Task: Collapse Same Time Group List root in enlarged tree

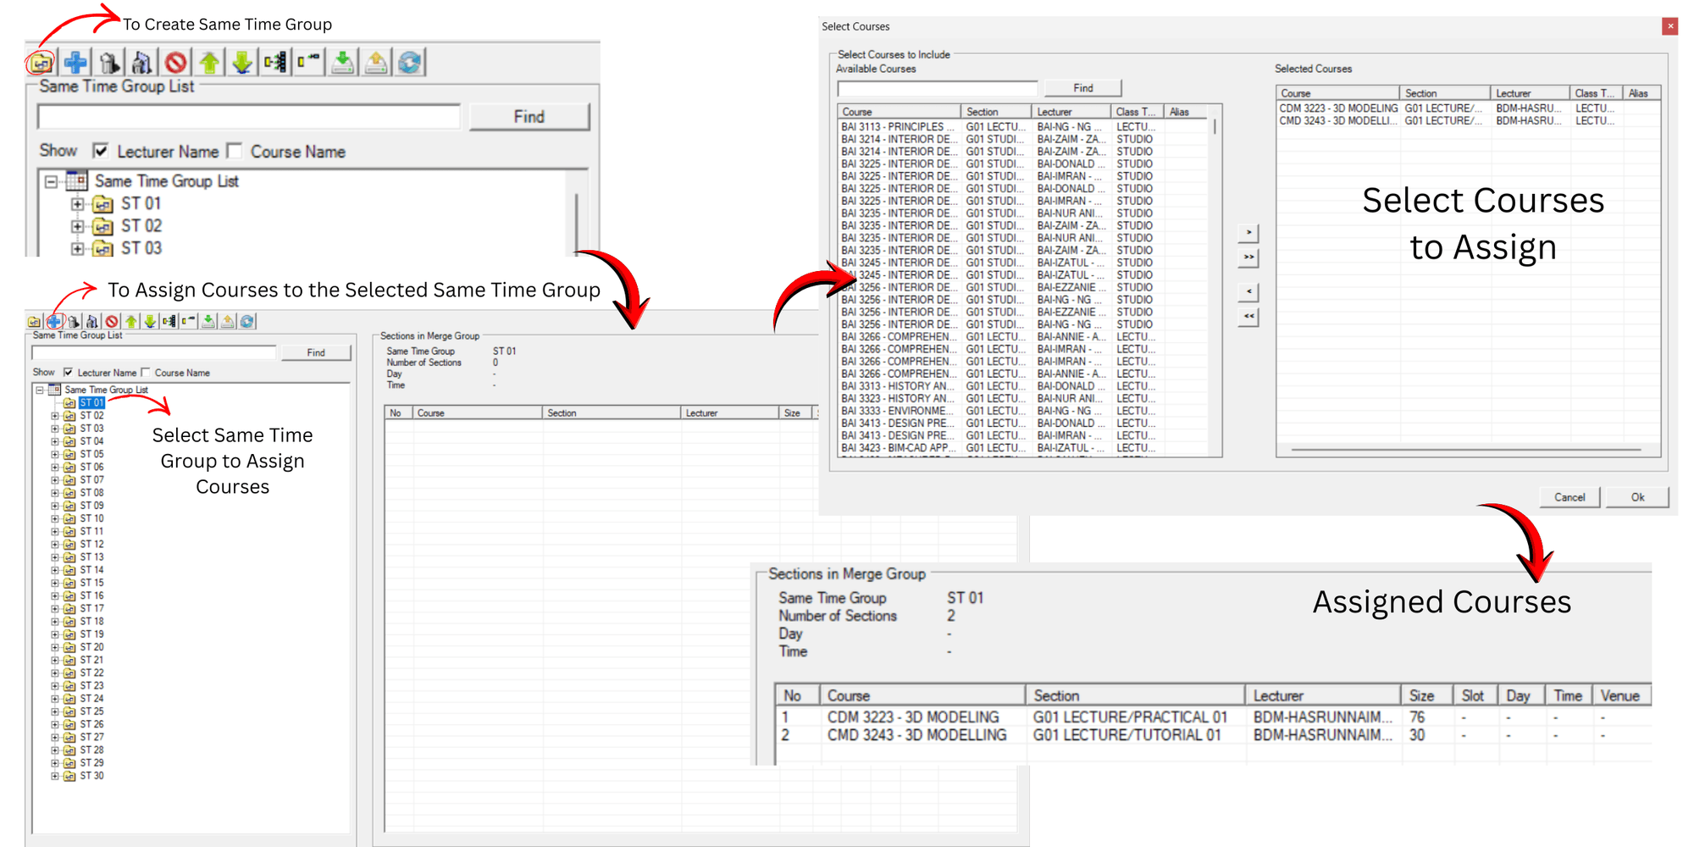Action: tap(51, 181)
